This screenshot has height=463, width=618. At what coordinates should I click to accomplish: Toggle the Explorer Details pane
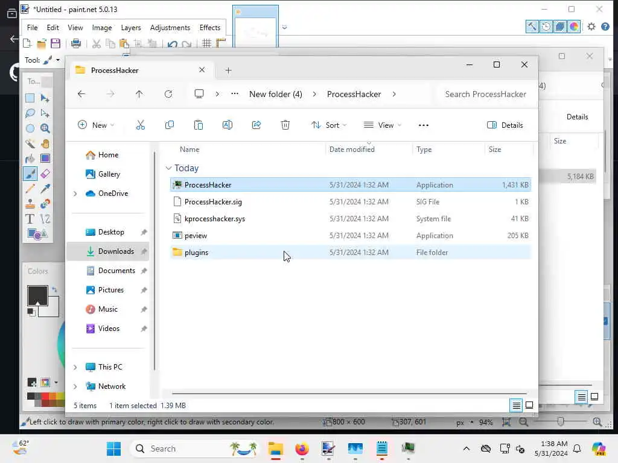point(505,125)
